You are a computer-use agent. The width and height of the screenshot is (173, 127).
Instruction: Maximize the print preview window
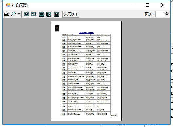pyautogui.click(x=148, y=5)
